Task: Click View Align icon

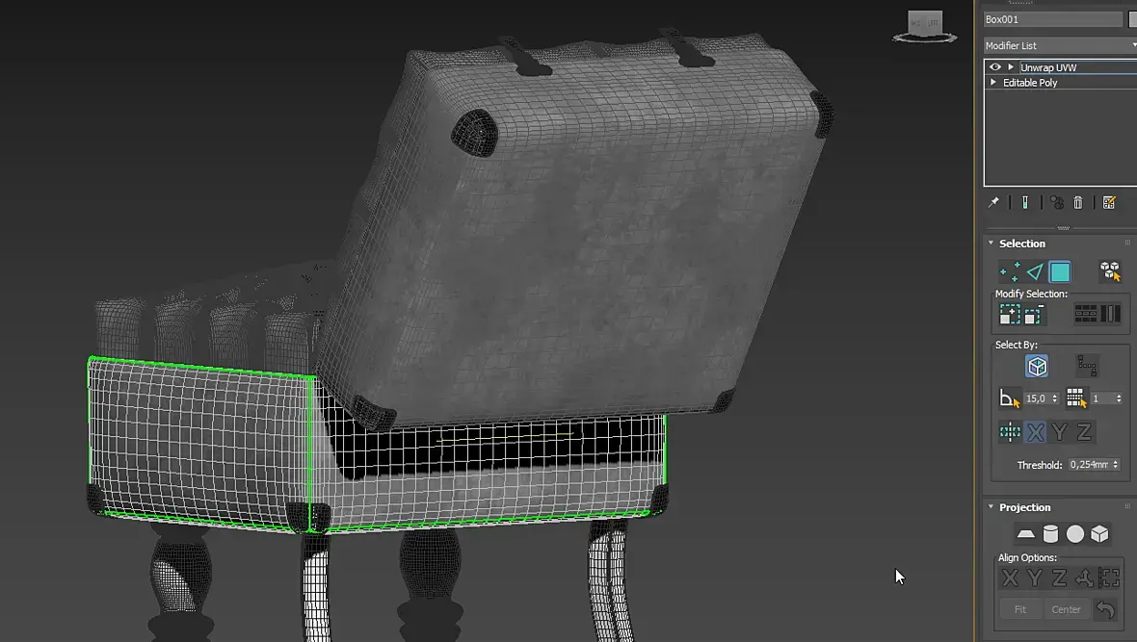Action: (1109, 578)
